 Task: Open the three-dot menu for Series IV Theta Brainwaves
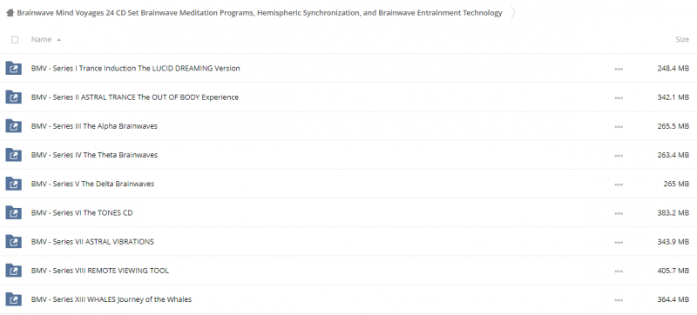(x=619, y=155)
